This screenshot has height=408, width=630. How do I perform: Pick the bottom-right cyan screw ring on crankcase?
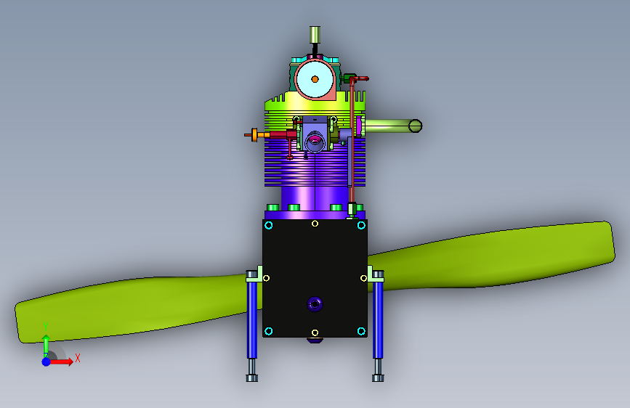[361, 331]
